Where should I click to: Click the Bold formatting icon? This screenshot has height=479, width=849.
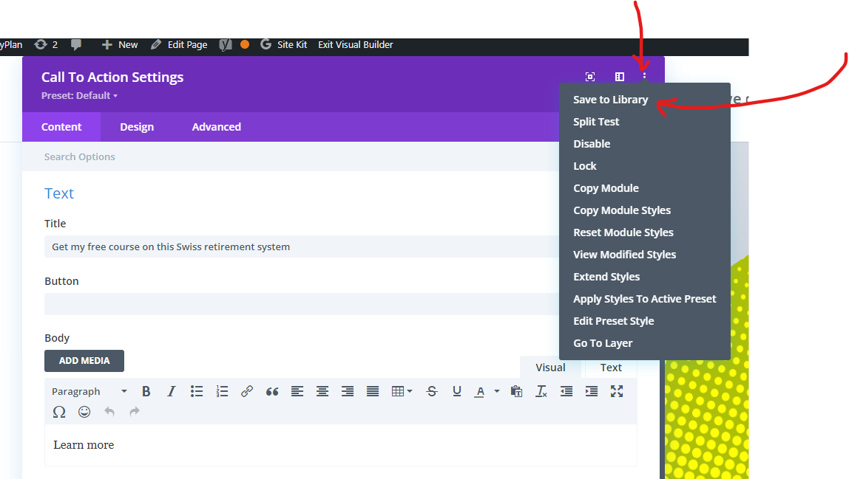(146, 391)
